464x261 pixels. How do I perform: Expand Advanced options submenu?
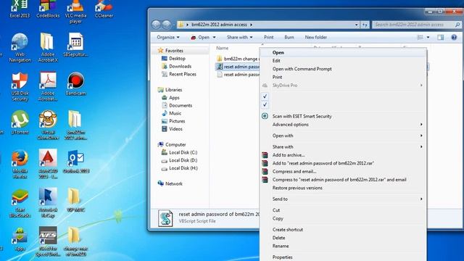[x=343, y=125]
